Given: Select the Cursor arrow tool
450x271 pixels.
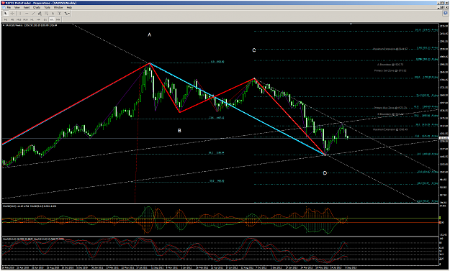Looking at the screenshot, I should pyautogui.click(x=6, y=14).
